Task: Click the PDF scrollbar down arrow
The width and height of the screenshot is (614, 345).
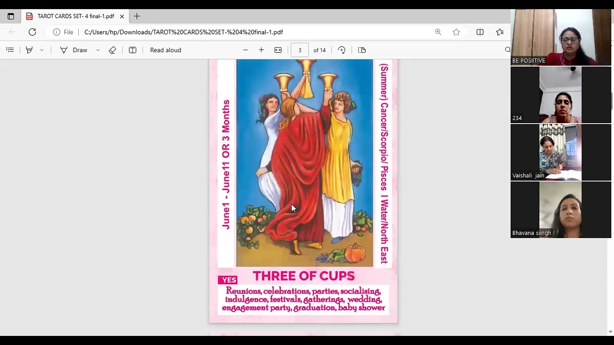Action: [610, 332]
